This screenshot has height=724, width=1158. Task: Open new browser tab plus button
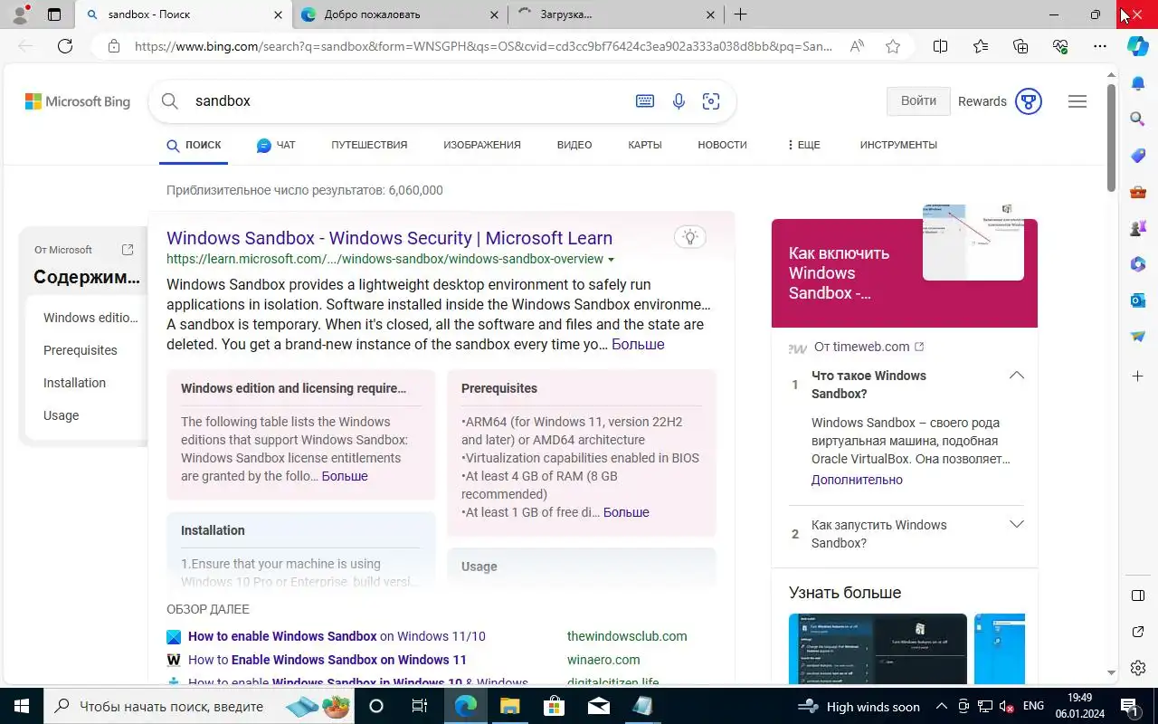point(741,14)
